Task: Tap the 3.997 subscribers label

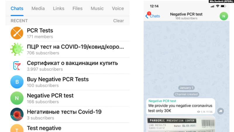Action: pos(45,69)
